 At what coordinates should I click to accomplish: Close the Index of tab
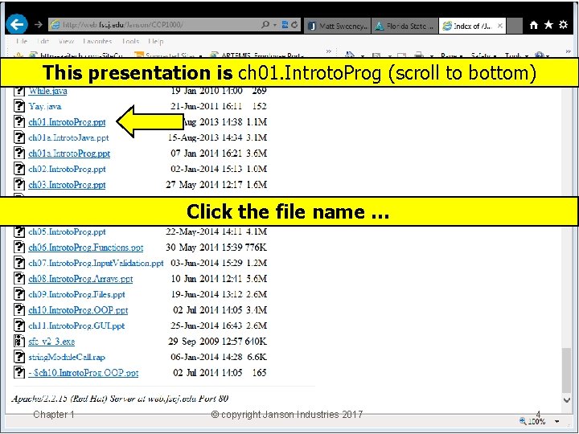coord(499,26)
